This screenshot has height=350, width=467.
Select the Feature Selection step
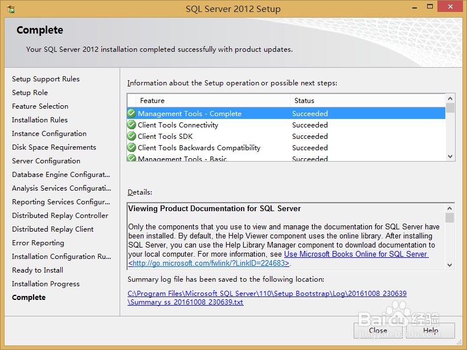pos(40,106)
